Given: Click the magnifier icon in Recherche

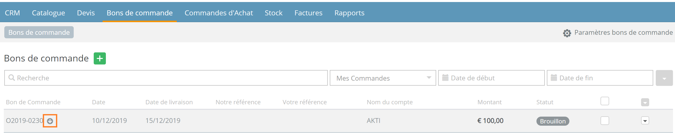Looking at the screenshot, I should point(12,78).
